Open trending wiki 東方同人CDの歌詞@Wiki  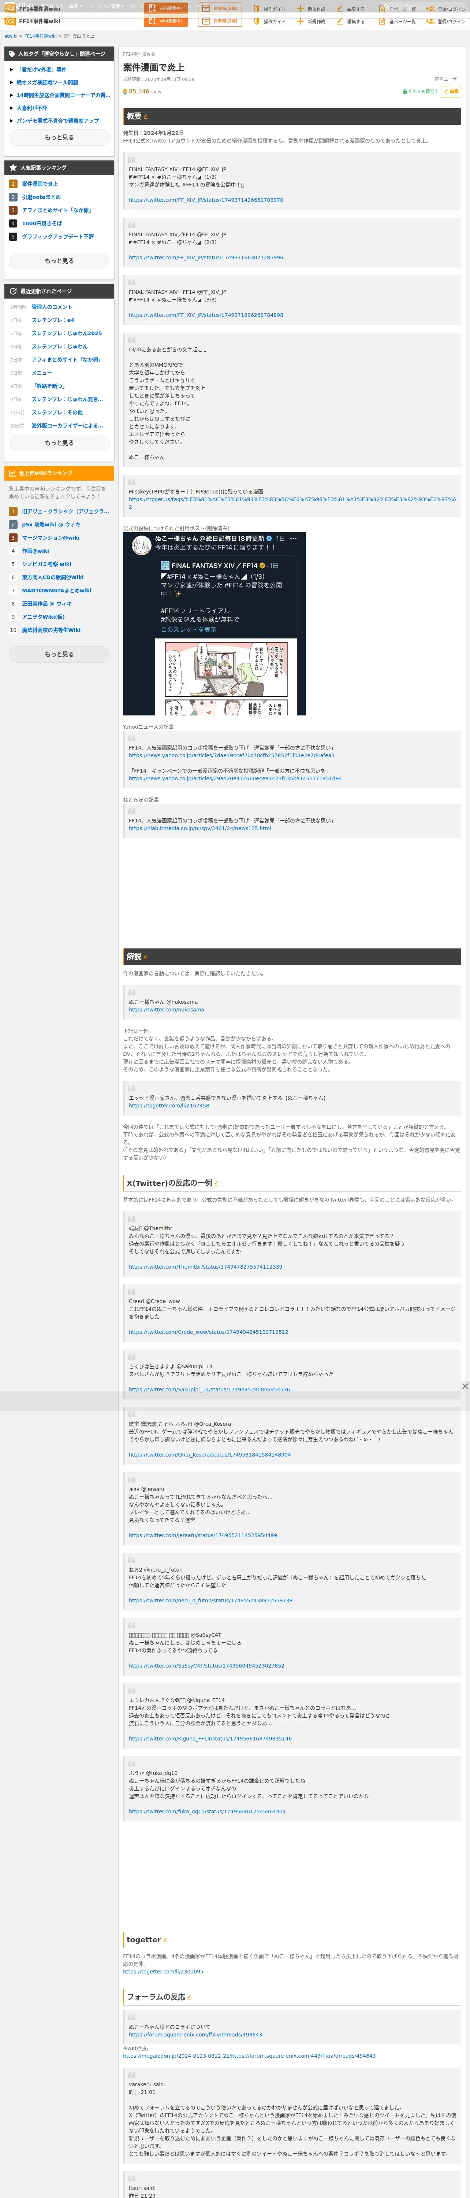pyautogui.click(x=53, y=577)
